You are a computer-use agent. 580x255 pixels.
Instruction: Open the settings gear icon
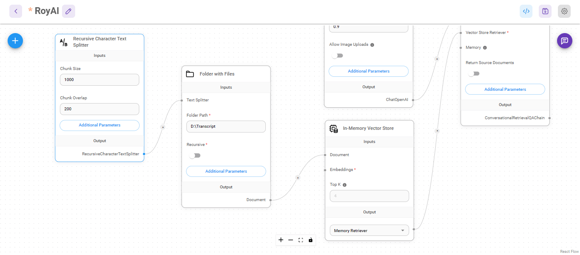[x=564, y=11]
